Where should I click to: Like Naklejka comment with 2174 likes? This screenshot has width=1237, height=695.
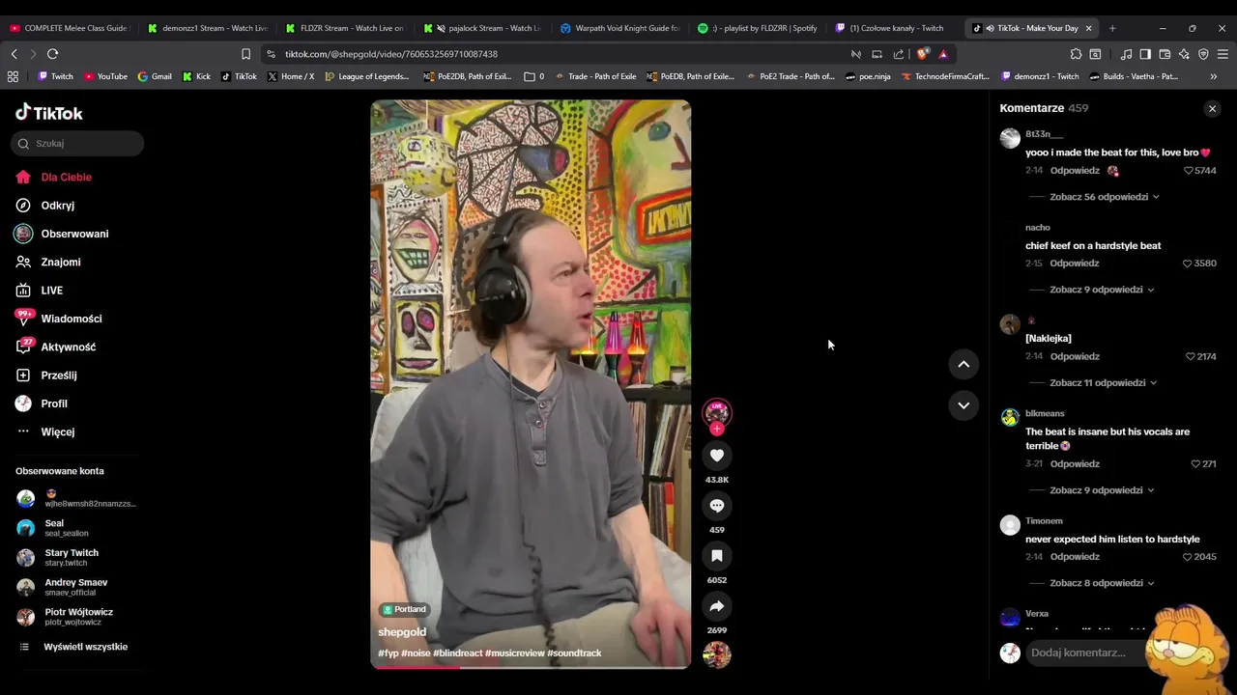tap(1191, 356)
